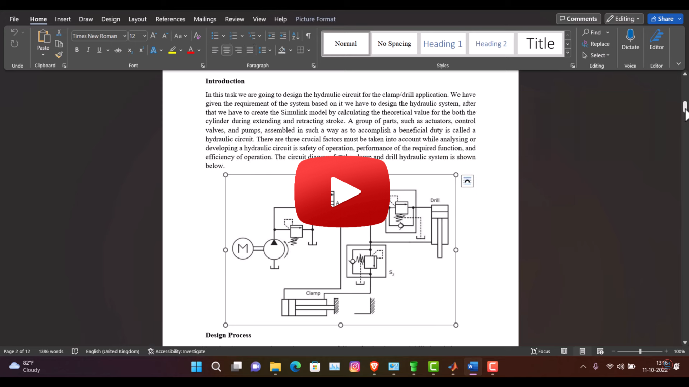
Task: Expand the Paste options arrow
Action: click(43, 55)
